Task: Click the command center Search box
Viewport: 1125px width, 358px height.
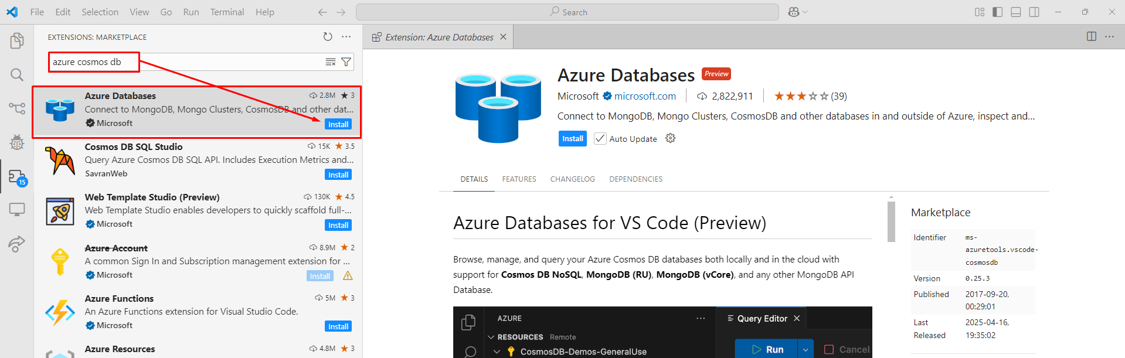Action: pos(567,12)
